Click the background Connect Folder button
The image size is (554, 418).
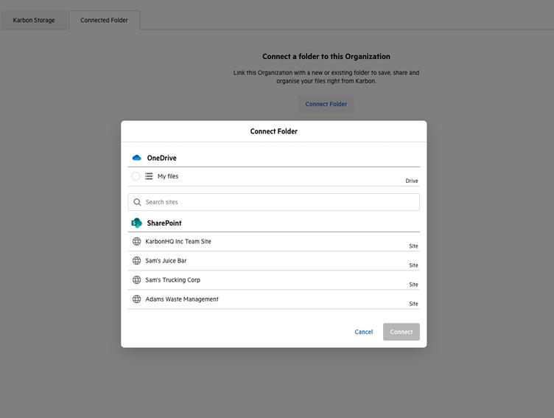pos(326,104)
